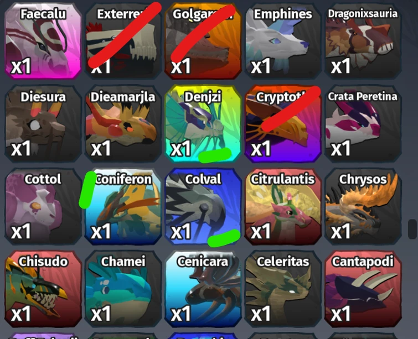Choose the Cantapodi creature card
The height and width of the screenshot is (339, 418).
tap(363, 289)
